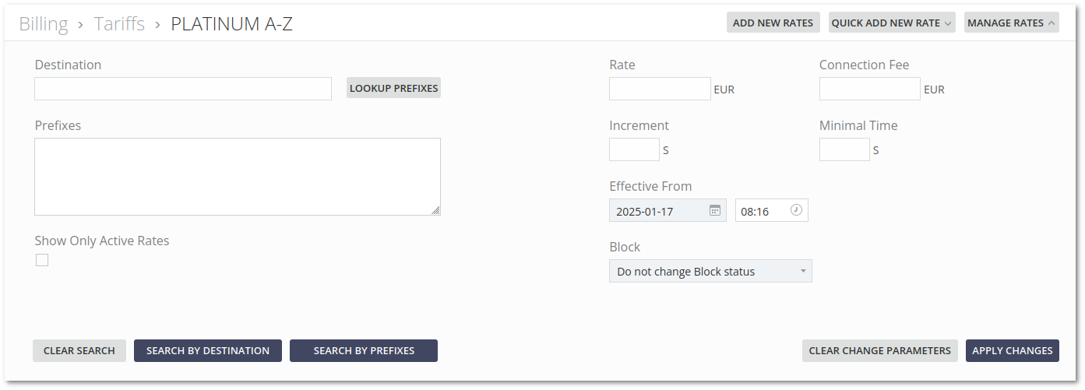Toggle Show Only Active Rates checkbox
Screen dimensions: 1085x390
tap(42, 260)
